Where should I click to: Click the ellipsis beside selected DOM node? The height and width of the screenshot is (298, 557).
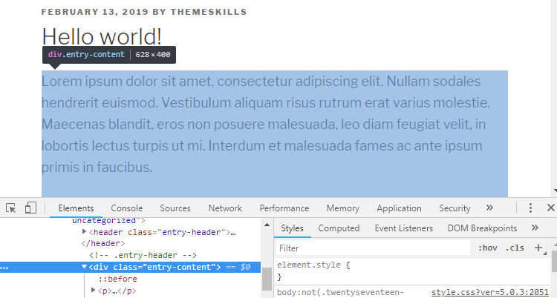pyautogui.click(x=4, y=268)
